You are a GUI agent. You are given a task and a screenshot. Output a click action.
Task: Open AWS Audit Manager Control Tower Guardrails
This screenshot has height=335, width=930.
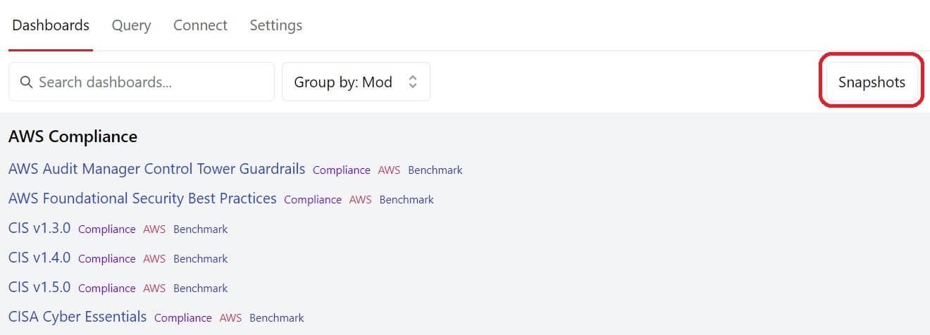(156, 169)
